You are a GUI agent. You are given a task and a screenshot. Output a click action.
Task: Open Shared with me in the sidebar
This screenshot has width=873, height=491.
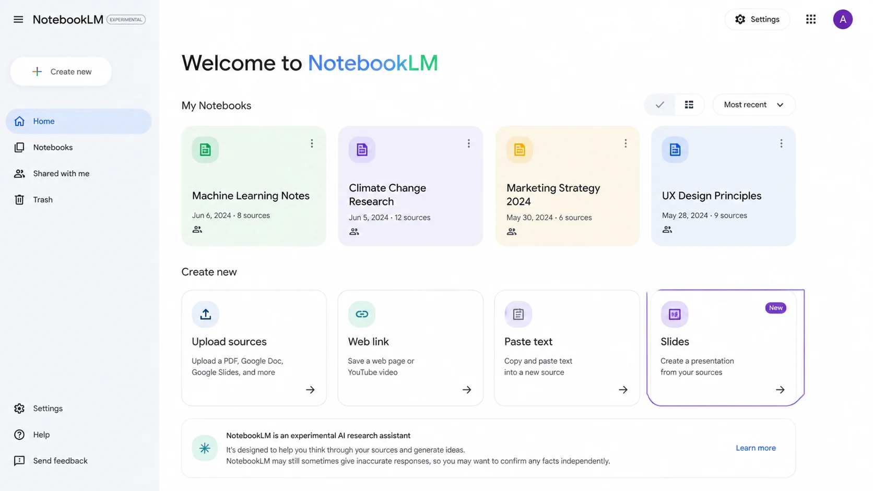pyautogui.click(x=78, y=173)
